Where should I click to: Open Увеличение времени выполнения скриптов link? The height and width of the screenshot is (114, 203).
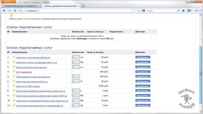click(x=41, y=91)
